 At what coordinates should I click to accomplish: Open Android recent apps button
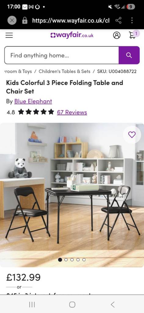[32, 304]
